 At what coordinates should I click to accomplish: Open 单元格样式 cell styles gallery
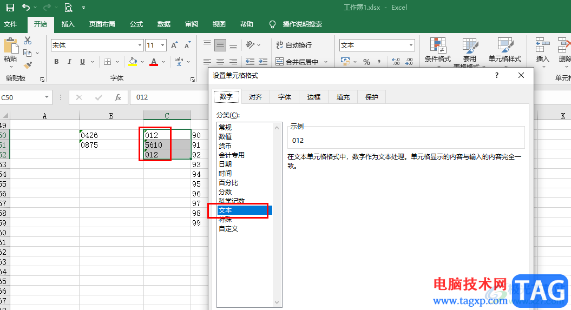505,51
